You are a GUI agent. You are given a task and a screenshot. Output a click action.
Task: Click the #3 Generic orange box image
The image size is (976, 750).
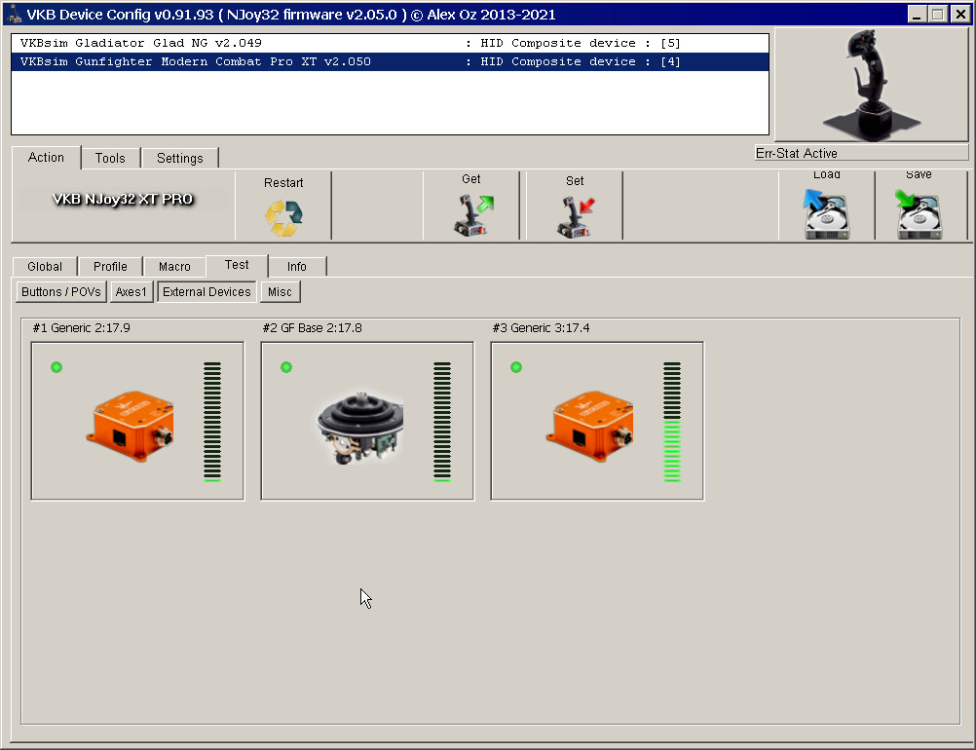coord(590,425)
